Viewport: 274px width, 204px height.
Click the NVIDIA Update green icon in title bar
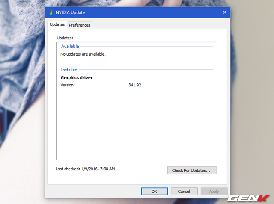51,12
